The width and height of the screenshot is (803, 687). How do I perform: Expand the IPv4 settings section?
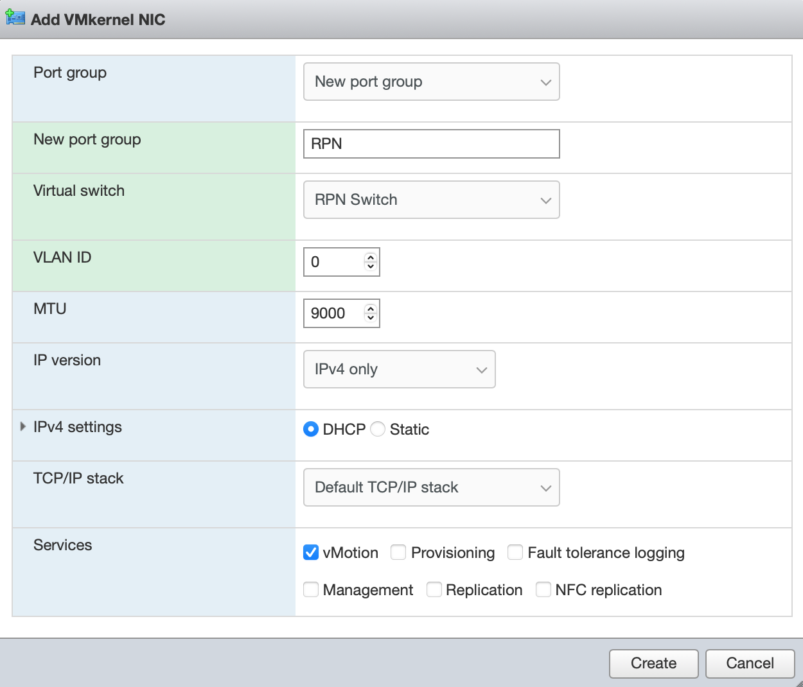point(23,427)
